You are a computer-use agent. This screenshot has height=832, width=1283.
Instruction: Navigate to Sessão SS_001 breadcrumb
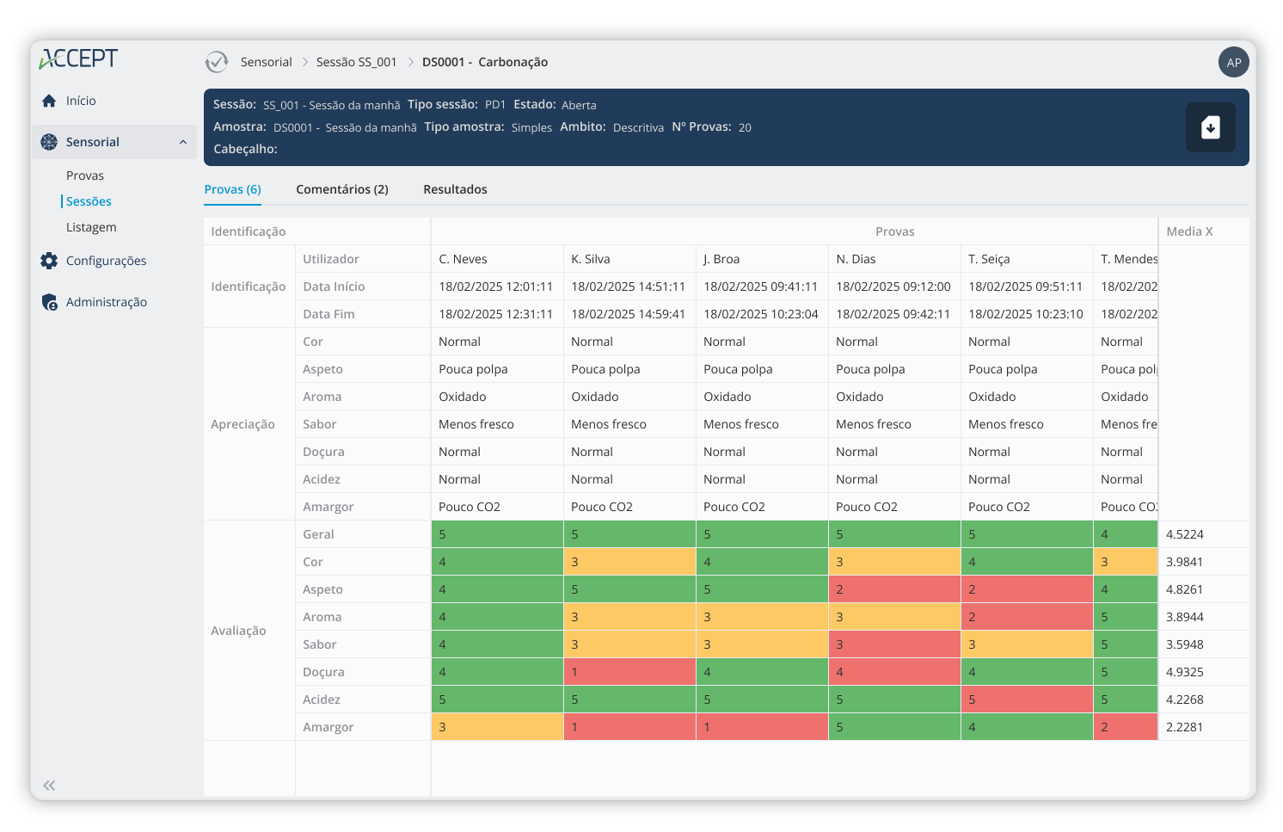click(x=357, y=62)
